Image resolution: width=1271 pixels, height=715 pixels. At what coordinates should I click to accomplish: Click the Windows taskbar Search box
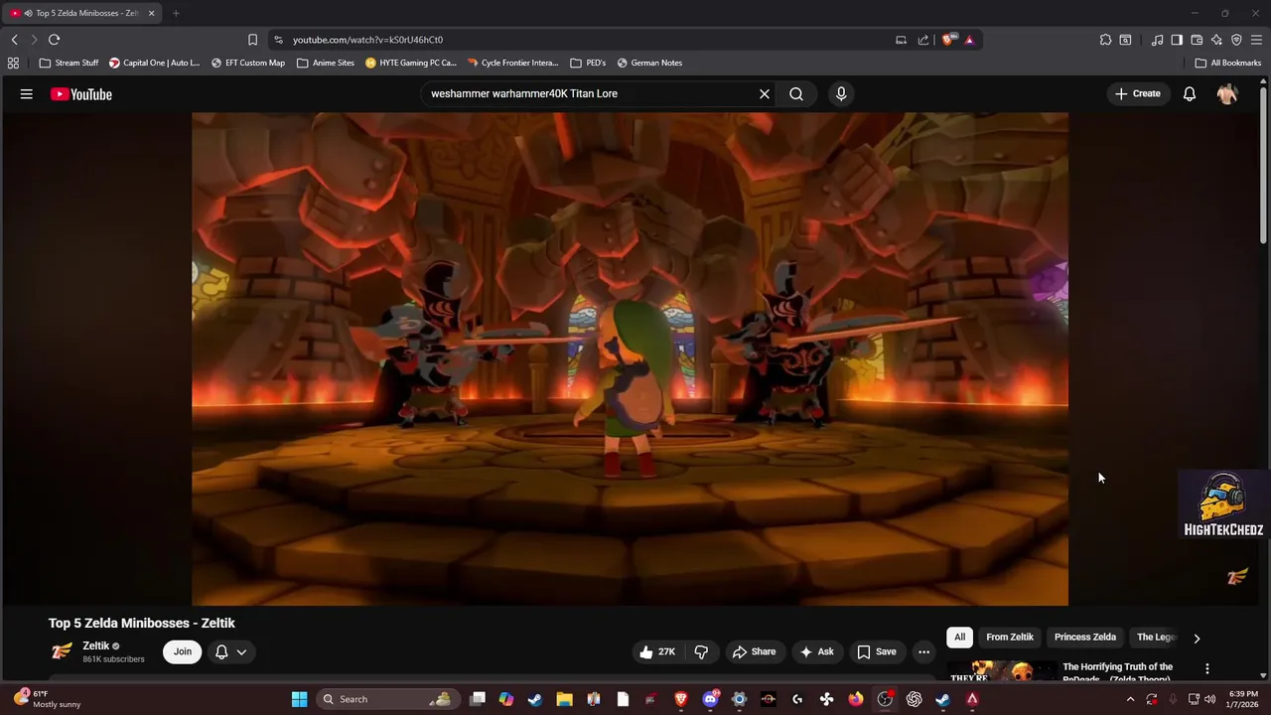pos(387,699)
